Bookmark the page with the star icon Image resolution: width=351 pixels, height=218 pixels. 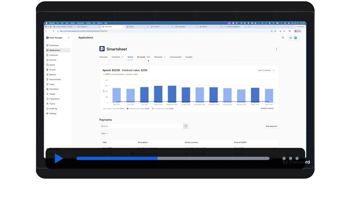(x=275, y=31)
